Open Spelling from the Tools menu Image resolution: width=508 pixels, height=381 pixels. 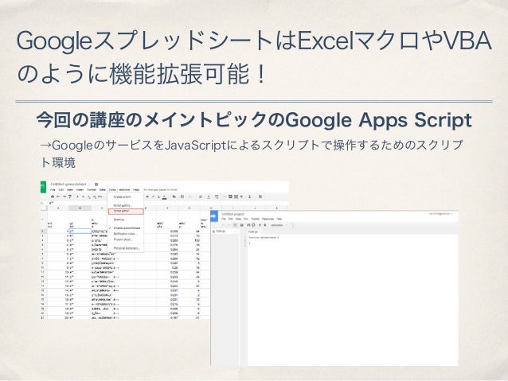point(119,220)
